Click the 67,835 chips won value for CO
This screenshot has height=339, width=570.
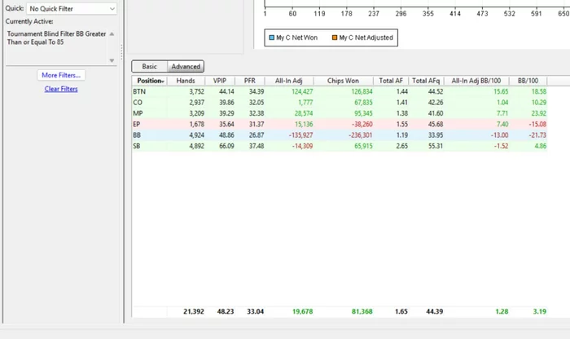tap(363, 103)
